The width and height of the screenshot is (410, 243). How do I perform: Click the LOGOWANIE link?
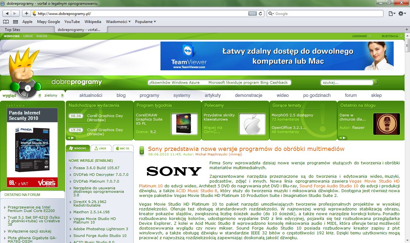(361, 36)
